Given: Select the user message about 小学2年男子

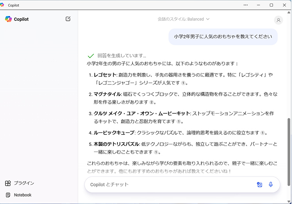Looking at the screenshot, I should 223,37.
